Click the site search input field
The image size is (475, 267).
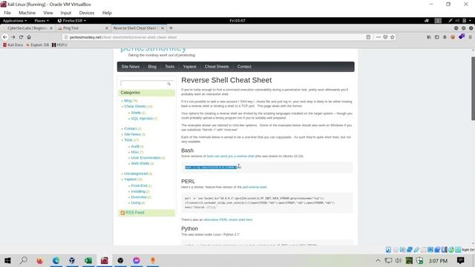(x=143, y=83)
